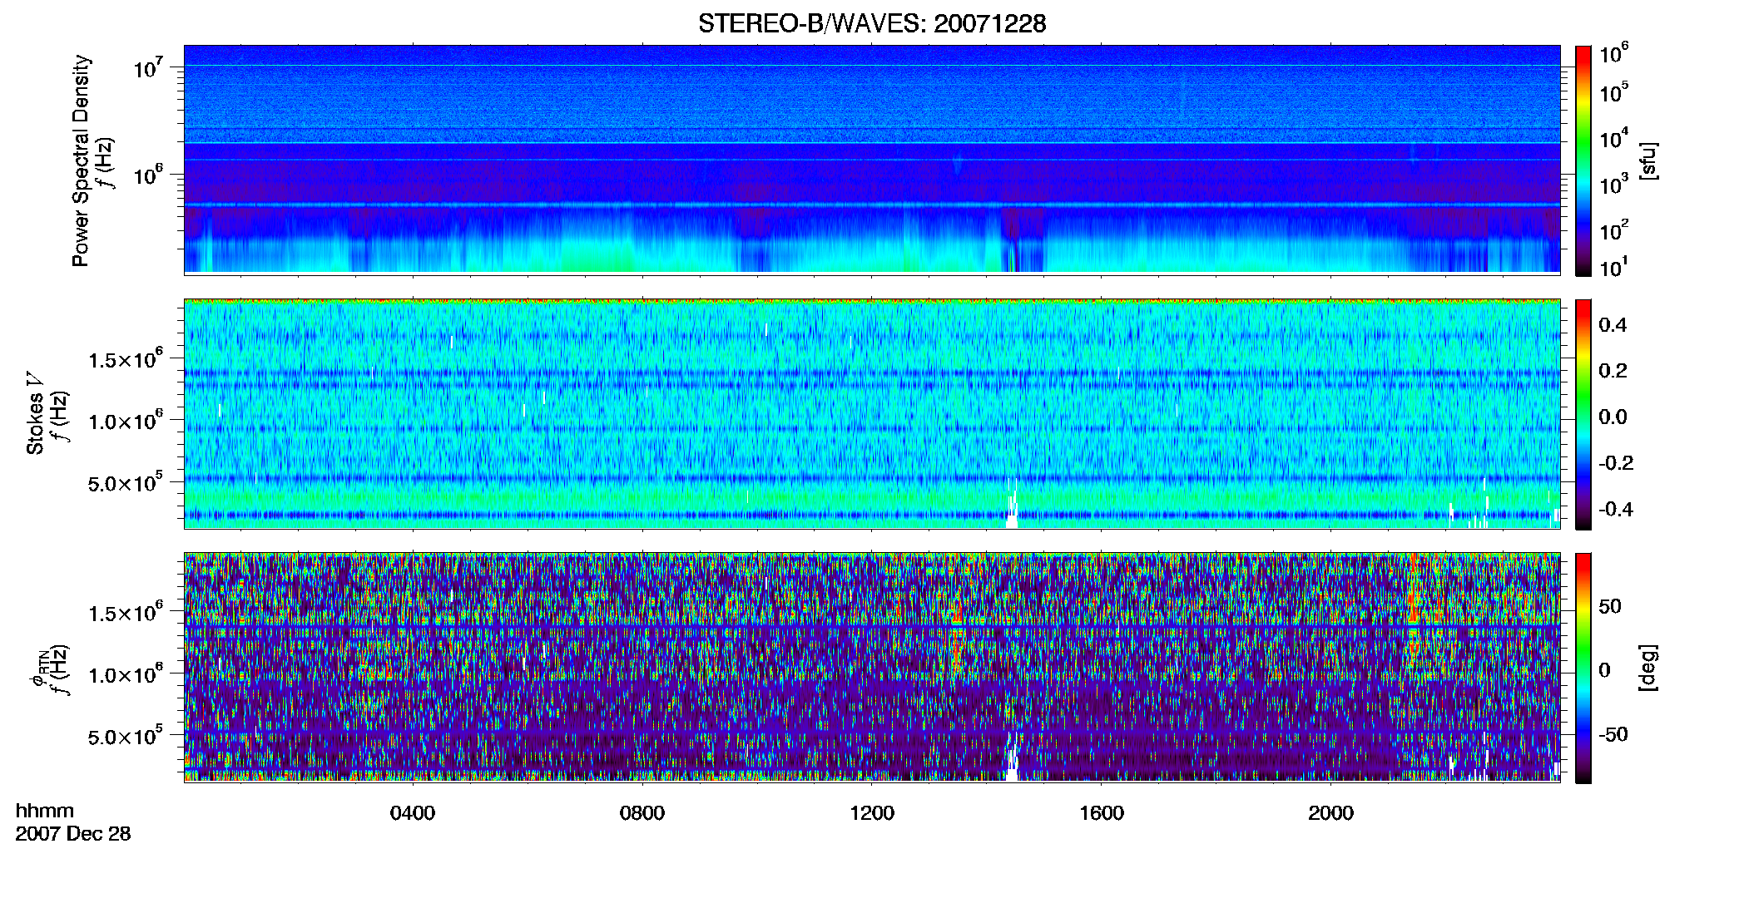Viewport: 1744px width, 898px height.
Task: Click the 5.0×10^5 tick on the Stokes V panel
Action: click(126, 483)
